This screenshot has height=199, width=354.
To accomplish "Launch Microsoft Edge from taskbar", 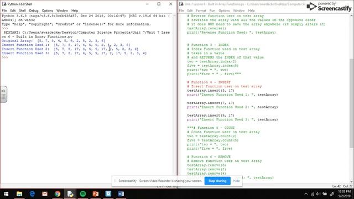I will 32,194.
